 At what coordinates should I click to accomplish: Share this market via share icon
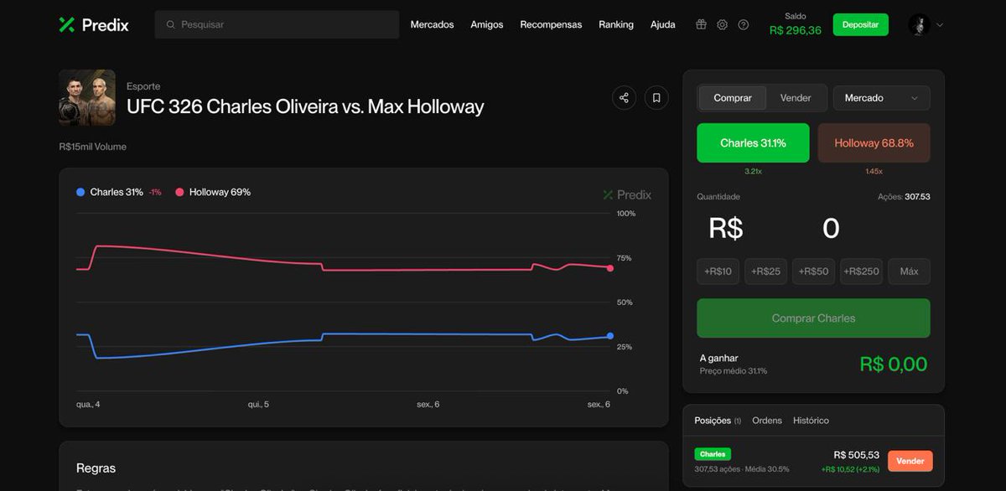(624, 98)
